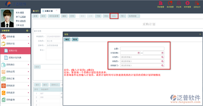The height and width of the screenshot is (106, 203).
Task: Open the 应收应付 document icon
Action: [x=197, y=3]
